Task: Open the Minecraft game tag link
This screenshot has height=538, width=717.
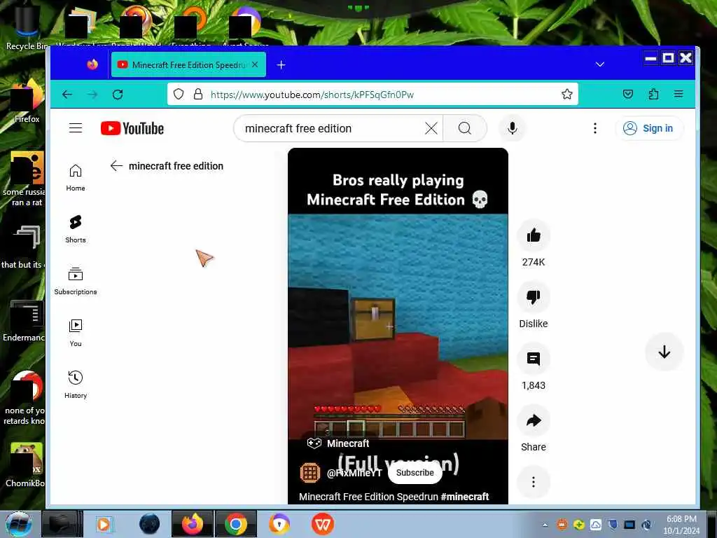Action: [338, 443]
